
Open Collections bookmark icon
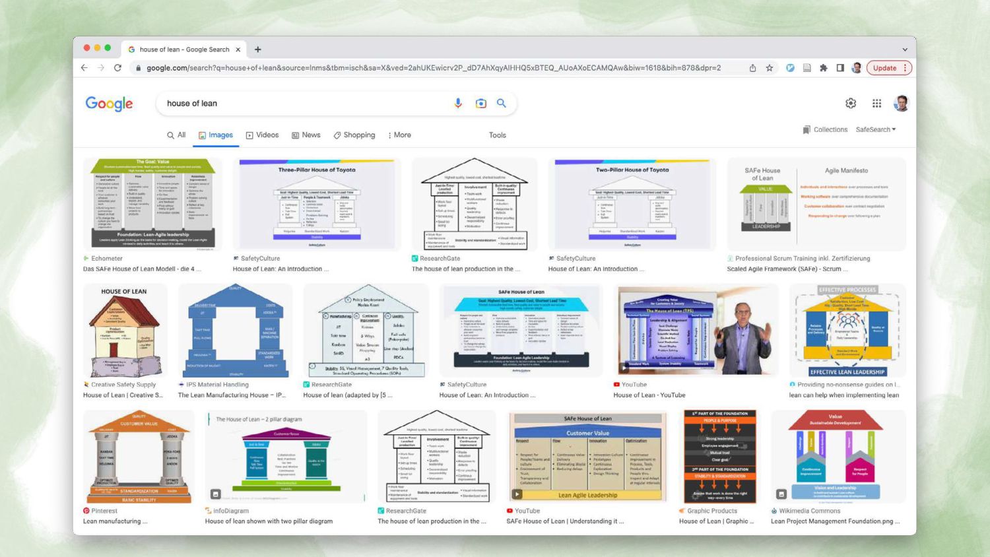click(x=807, y=129)
